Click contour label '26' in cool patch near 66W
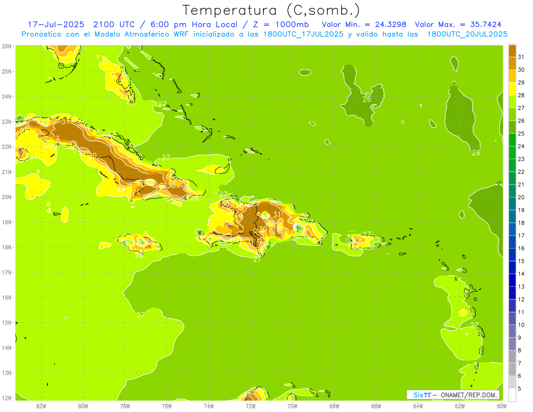Screen dimensions: 533x412 coord(367,100)
